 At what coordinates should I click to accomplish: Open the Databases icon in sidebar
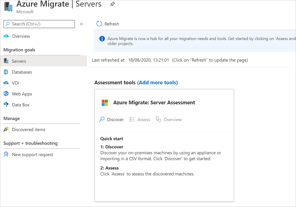tap(6, 72)
